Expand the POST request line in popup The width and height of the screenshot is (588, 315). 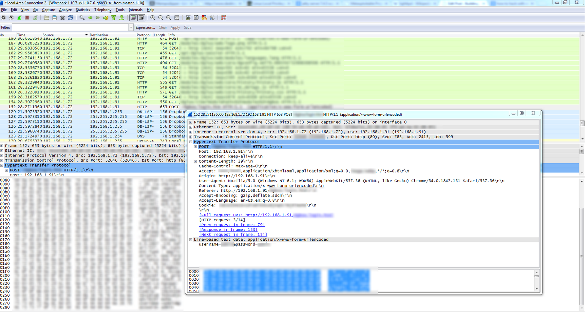click(x=195, y=147)
